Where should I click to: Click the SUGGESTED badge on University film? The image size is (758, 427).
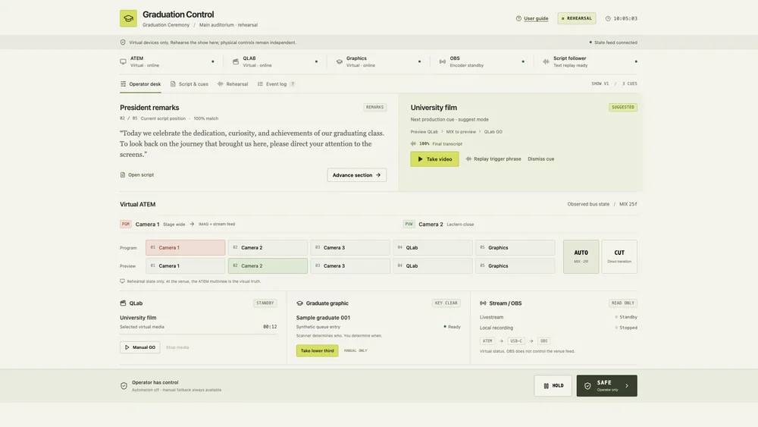coord(622,108)
